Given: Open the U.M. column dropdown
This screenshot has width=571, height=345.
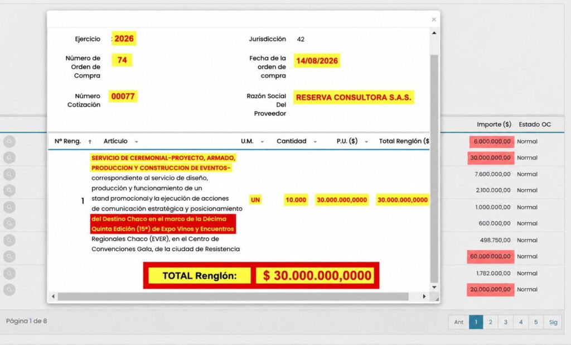Looking at the screenshot, I should point(262,142).
